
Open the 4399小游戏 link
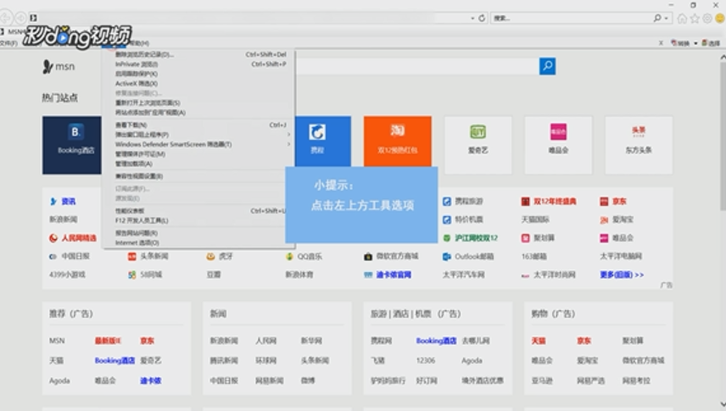(x=67, y=275)
